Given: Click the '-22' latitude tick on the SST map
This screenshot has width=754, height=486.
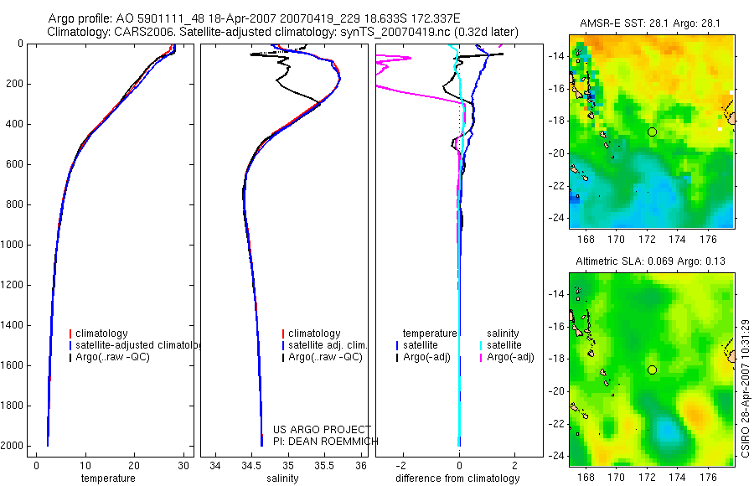Looking at the screenshot, I should click(x=555, y=185).
